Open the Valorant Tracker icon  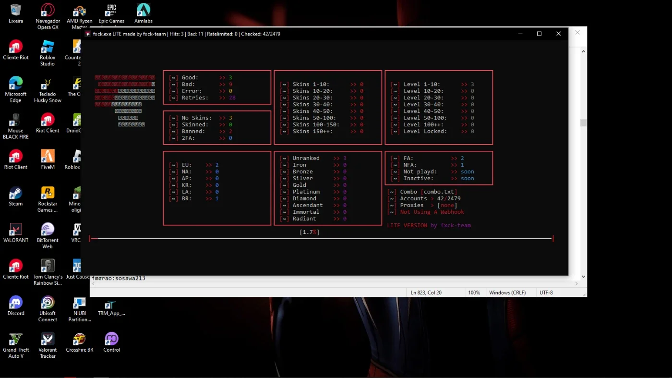[48, 345]
